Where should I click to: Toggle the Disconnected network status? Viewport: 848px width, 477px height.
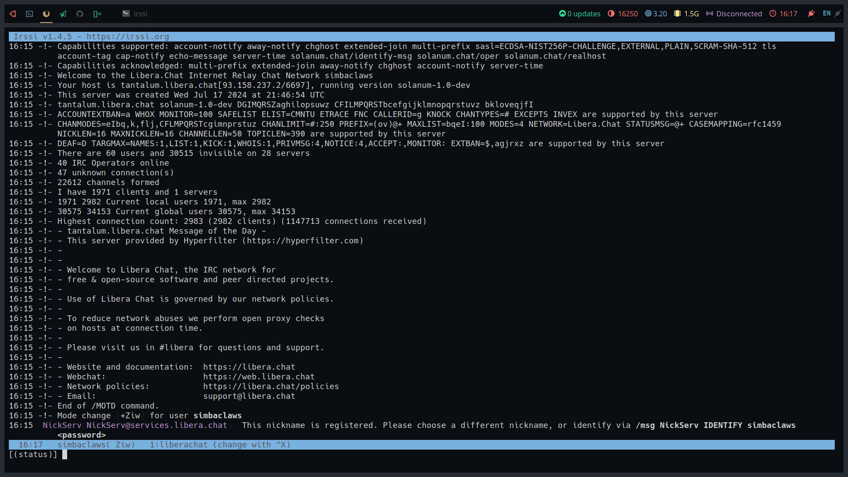click(734, 14)
